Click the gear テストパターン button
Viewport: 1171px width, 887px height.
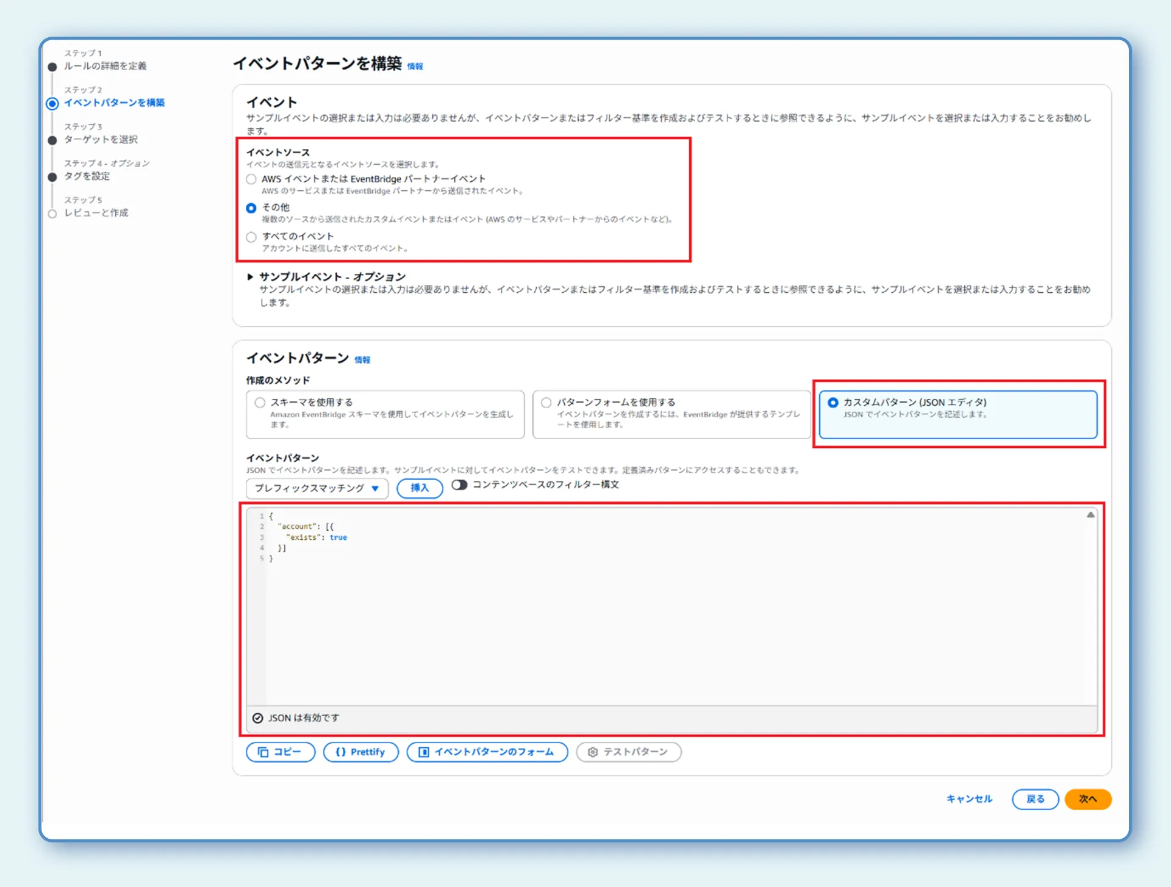628,752
